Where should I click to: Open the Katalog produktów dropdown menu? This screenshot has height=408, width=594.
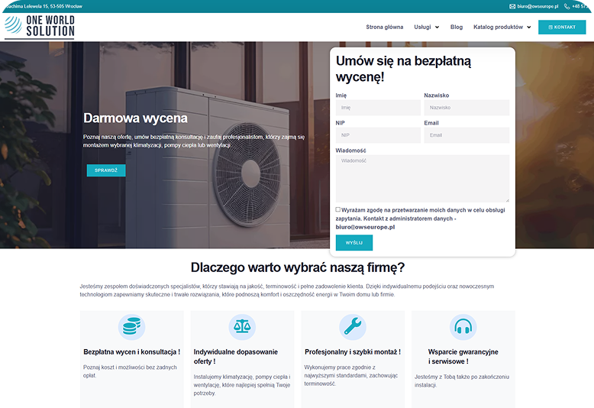tap(502, 27)
